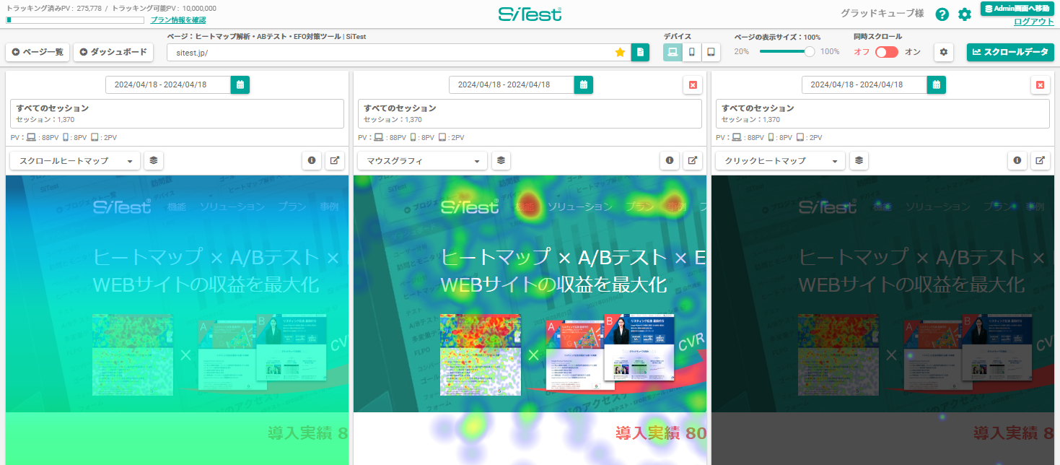The width and height of the screenshot is (1060, 465).
Task: Adjust the page display size slider handle
Action: click(810, 52)
